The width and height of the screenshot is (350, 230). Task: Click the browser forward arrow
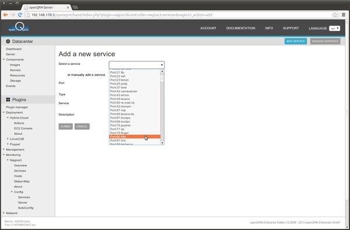coord(13,15)
